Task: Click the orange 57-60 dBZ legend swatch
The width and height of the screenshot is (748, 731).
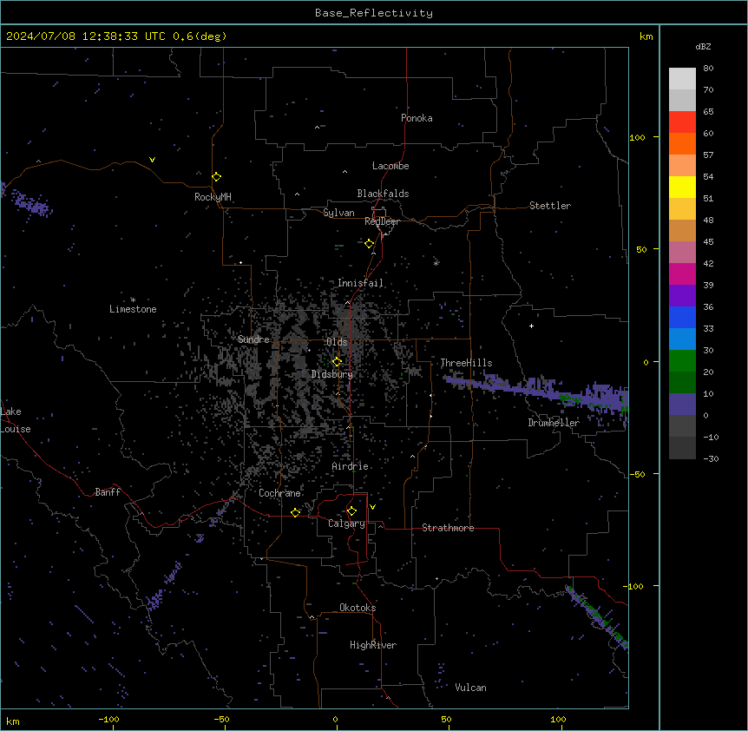Action: tap(682, 143)
